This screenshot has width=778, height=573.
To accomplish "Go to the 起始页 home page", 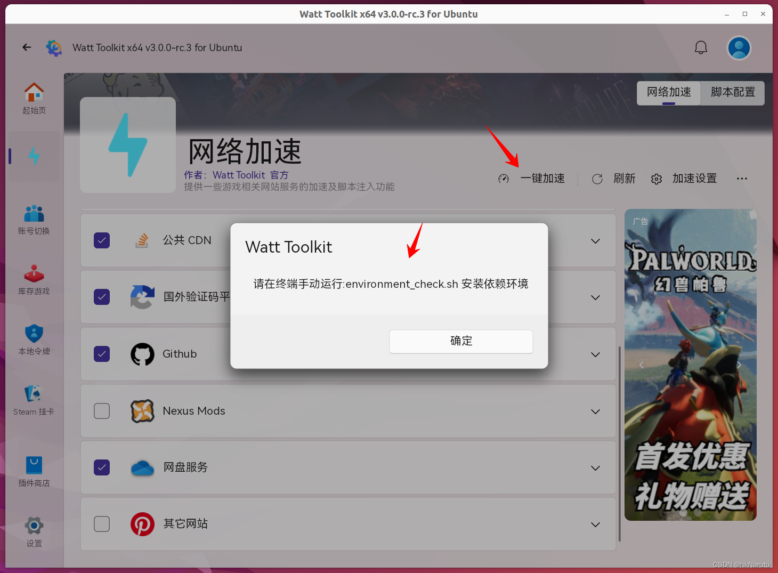I will 34,99.
